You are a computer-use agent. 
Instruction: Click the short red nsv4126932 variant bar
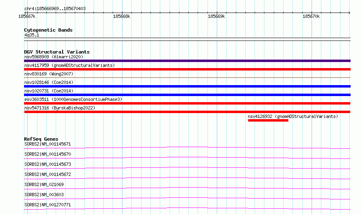tap(268, 120)
